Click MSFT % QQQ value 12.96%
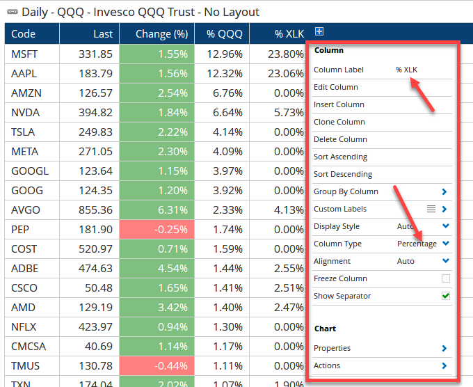This screenshot has height=387, width=473. tap(222, 54)
